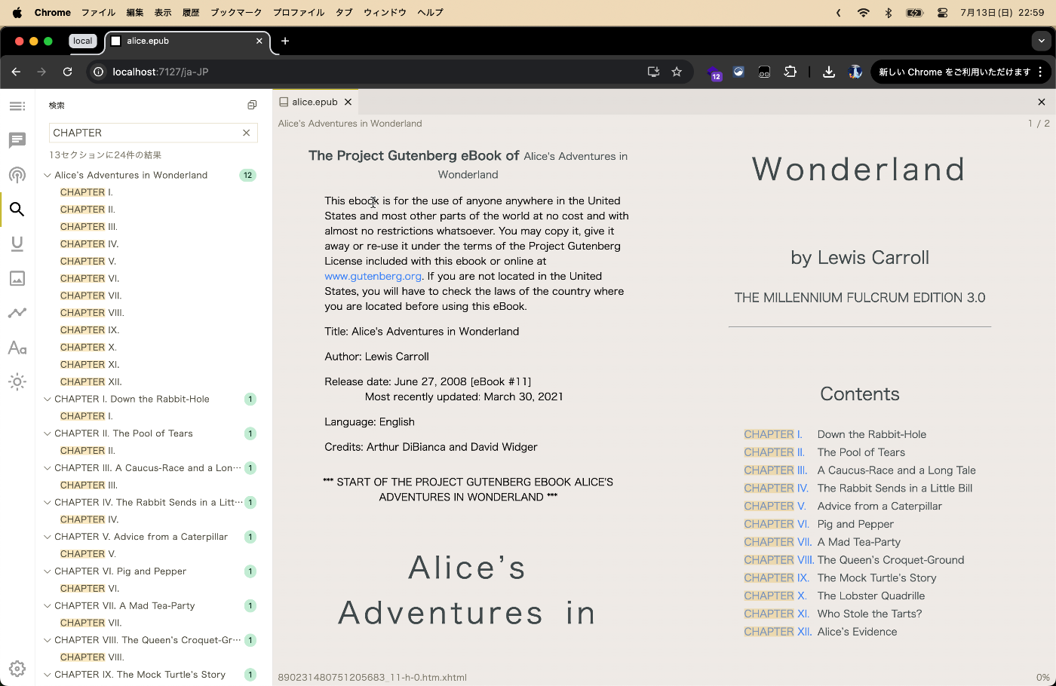Collapse the CHAPTER III. A Caucus-Race group
The height and width of the screenshot is (686, 1056).
pos(48,468)
